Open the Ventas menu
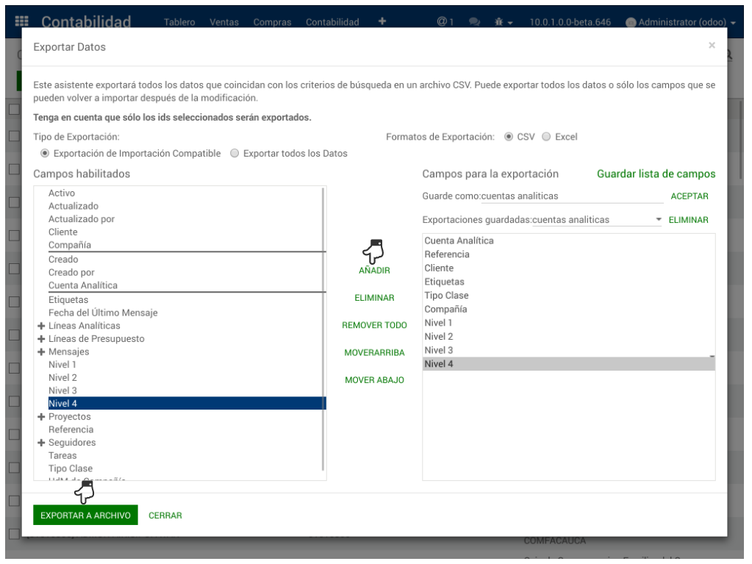The height and width of the screenshot is (564, 752). [x=223, y=22]
